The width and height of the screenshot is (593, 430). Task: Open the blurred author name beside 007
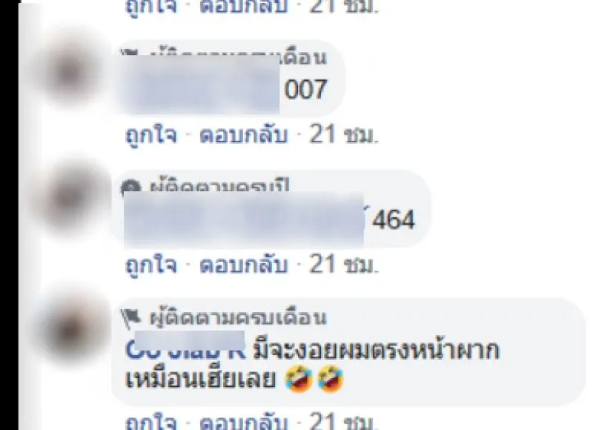201,85
